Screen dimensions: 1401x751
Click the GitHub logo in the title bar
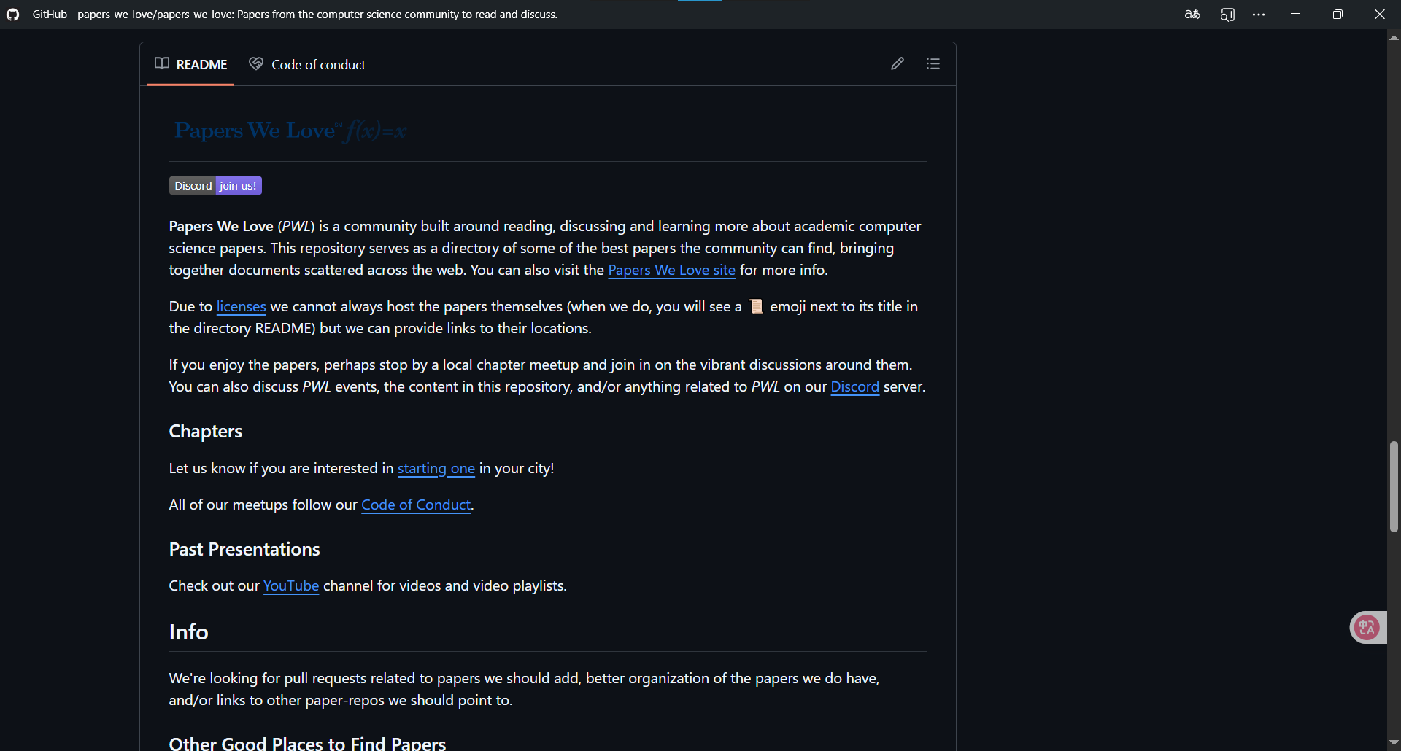13,15
